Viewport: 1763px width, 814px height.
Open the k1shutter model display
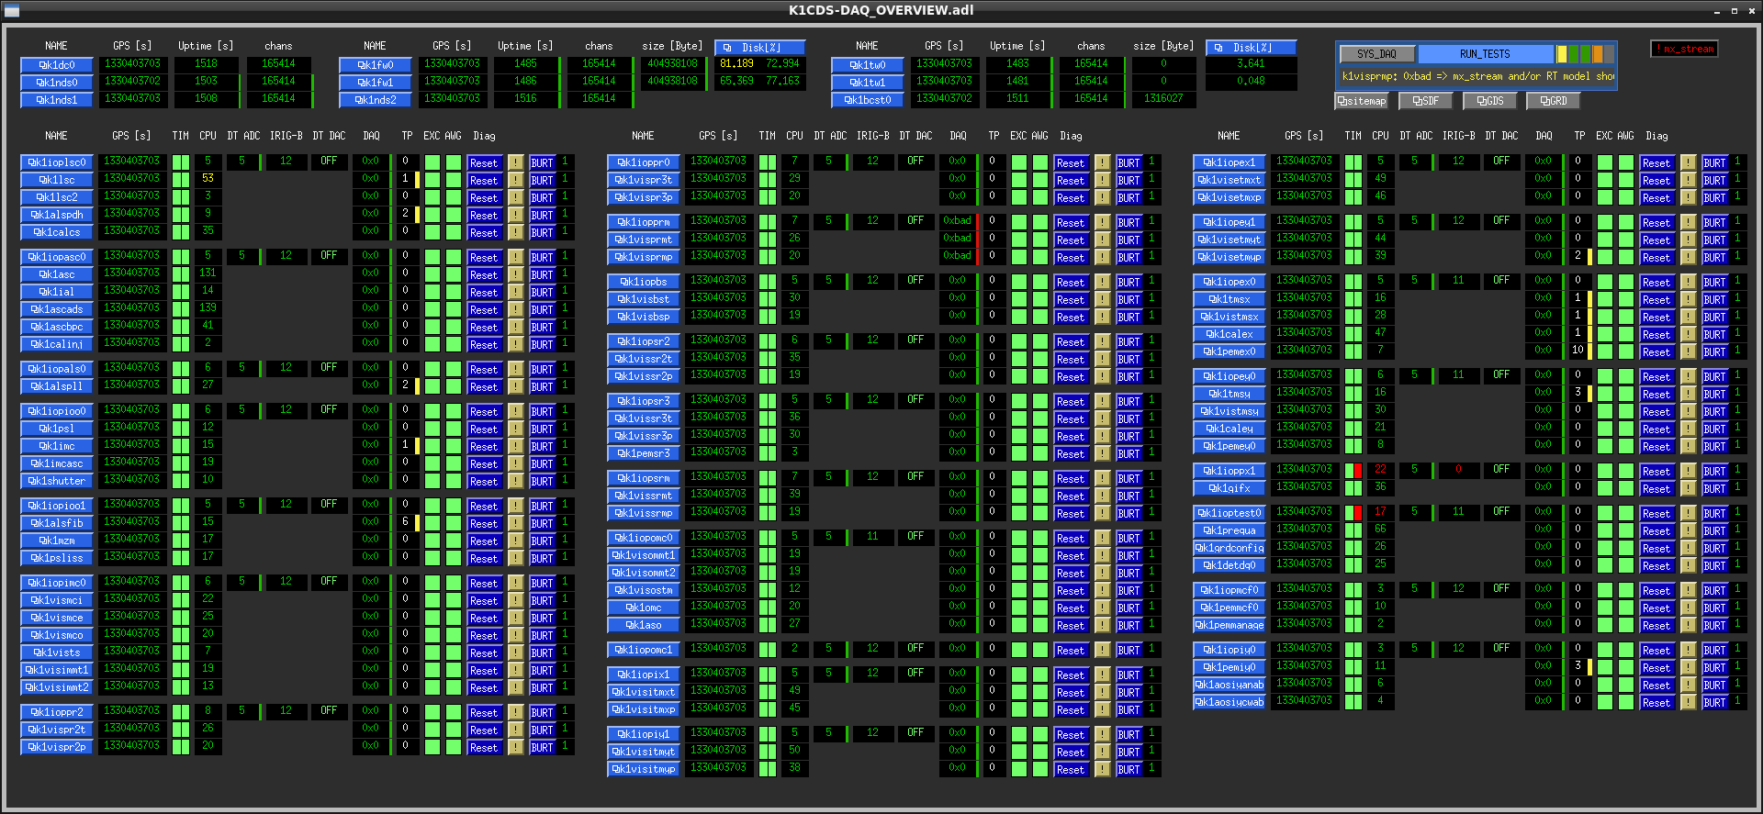pyautogui.click(x=57, y=481)
